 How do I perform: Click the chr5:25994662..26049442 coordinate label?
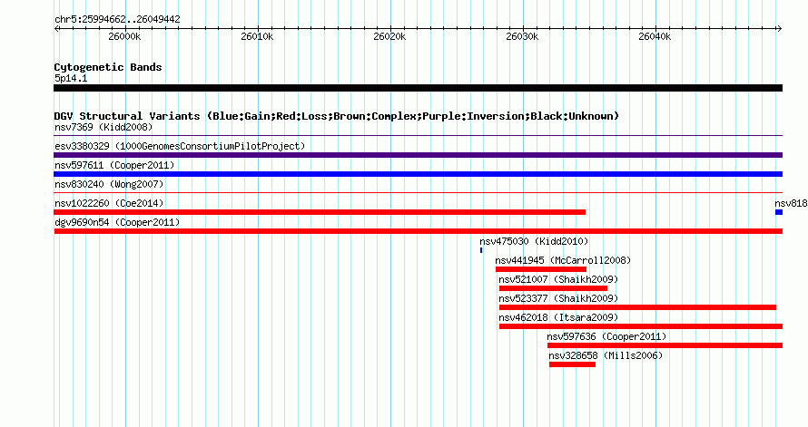(x=117, y=20)
